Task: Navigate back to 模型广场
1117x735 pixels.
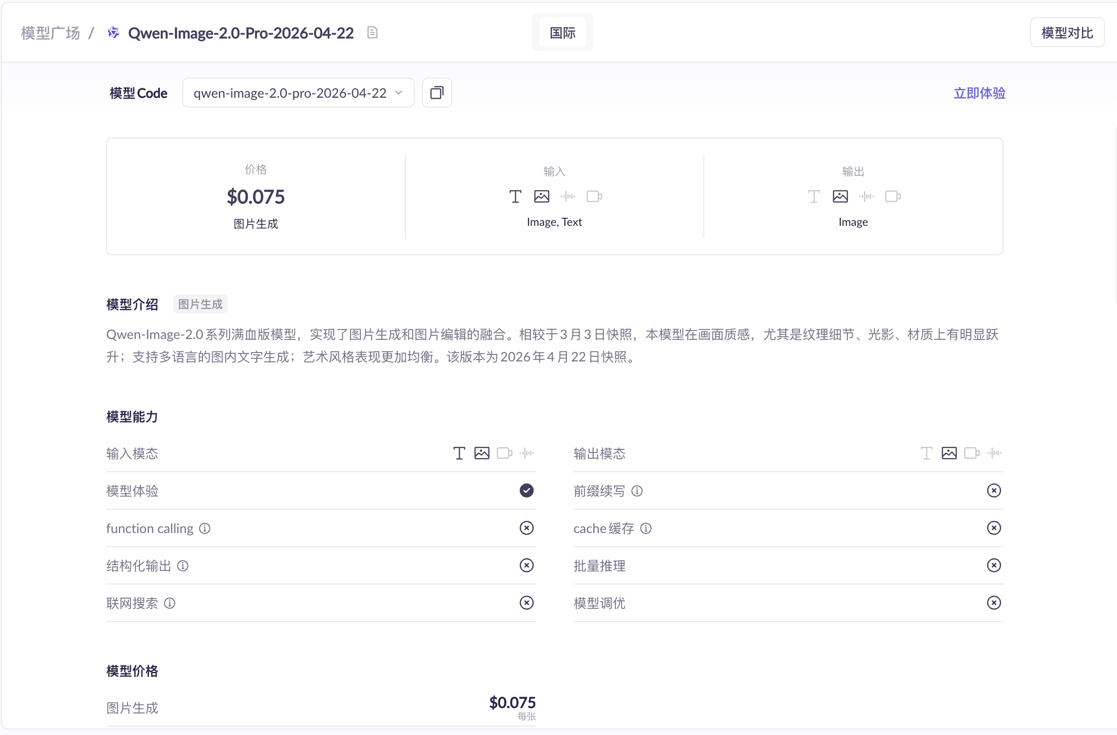Action: 49,32
